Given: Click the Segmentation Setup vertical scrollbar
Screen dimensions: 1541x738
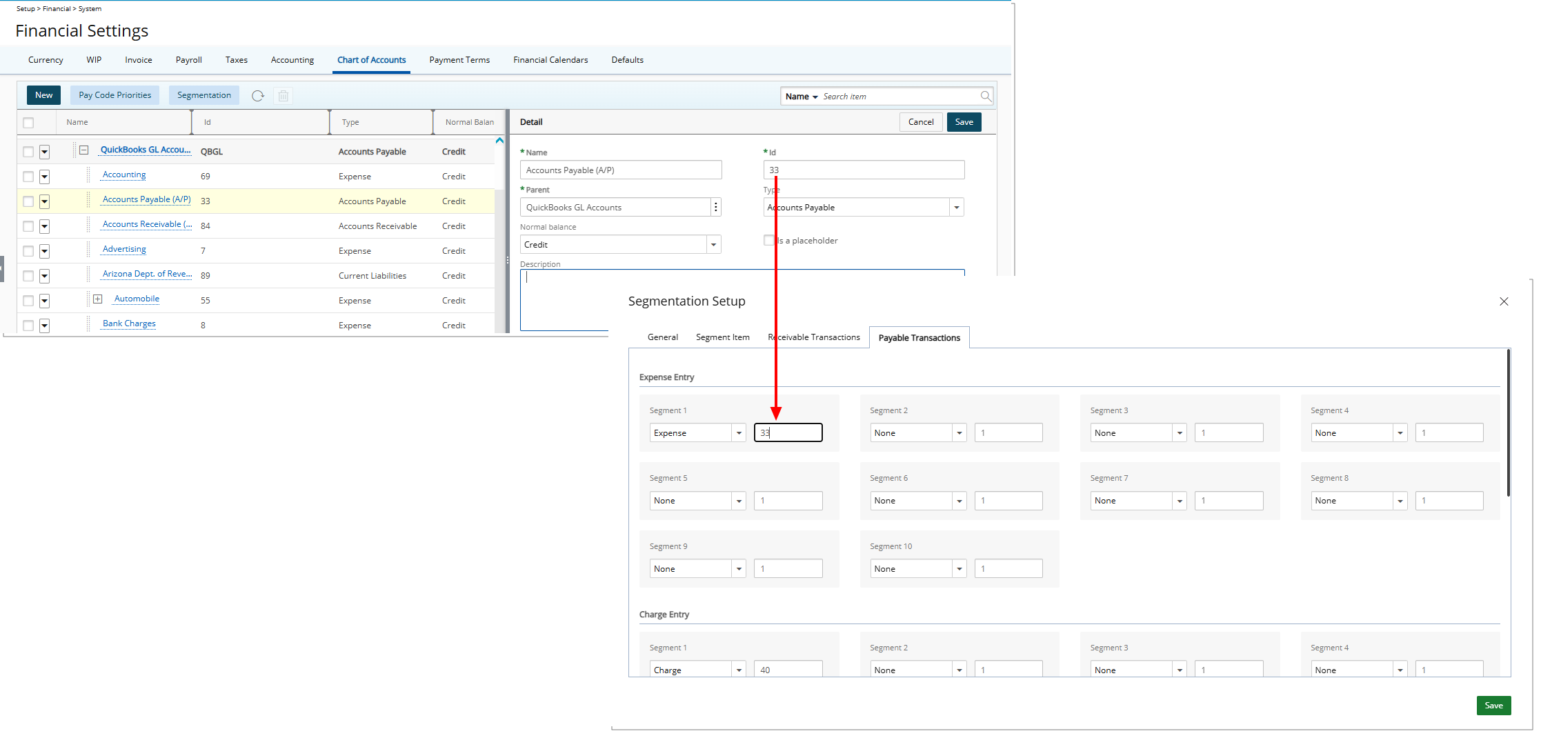Looking at the screenshot, I should [1509, 422].
